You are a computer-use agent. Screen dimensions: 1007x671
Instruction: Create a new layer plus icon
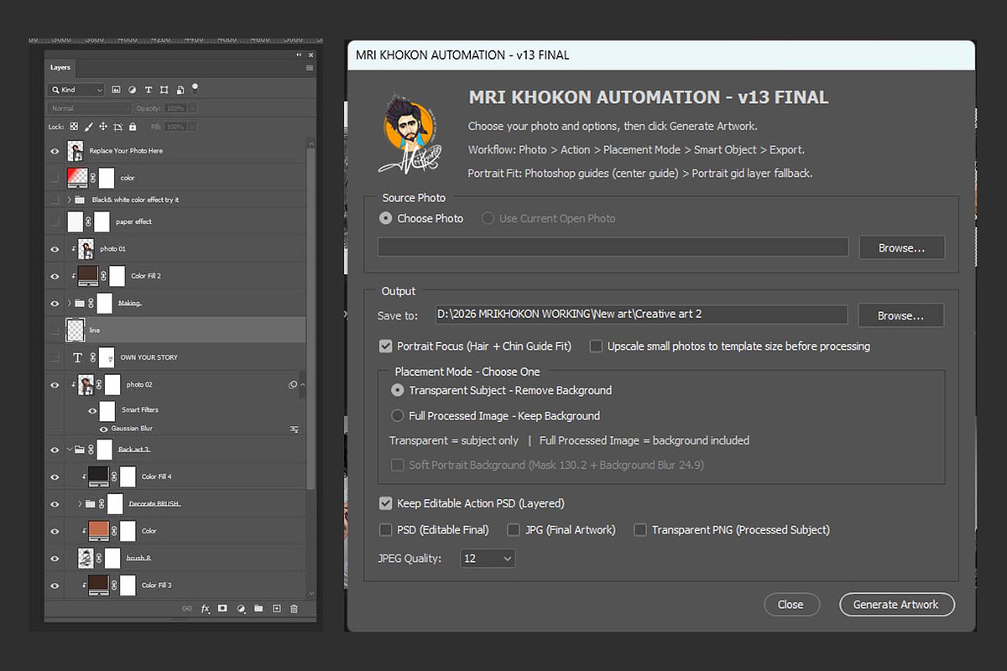pos(276,609)
